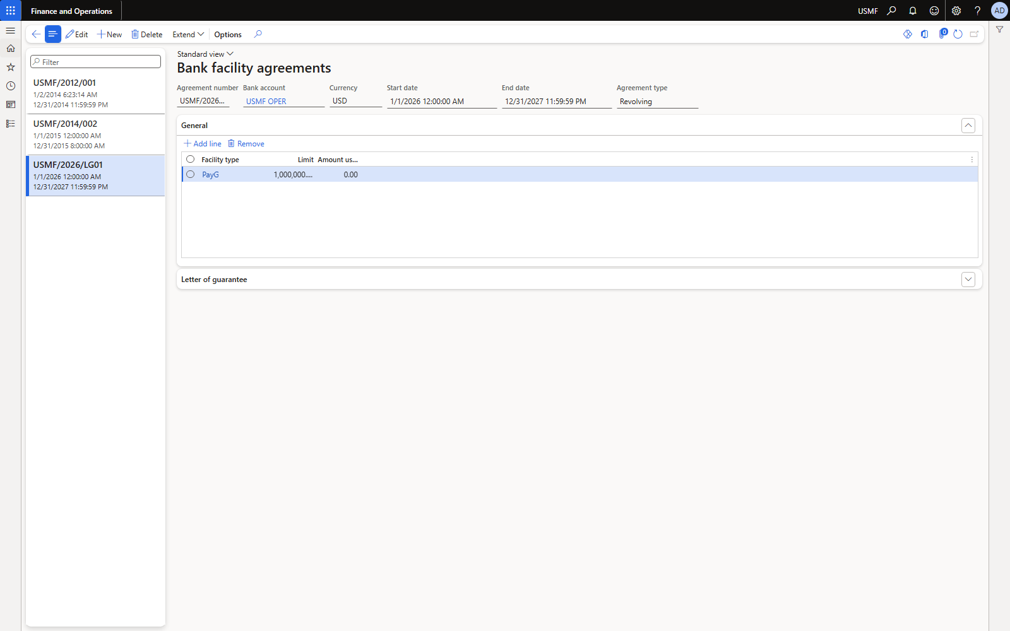Open the help question mark
Image resolution: width=1010 pixels, height=631 pixels.
click(977, 11)
